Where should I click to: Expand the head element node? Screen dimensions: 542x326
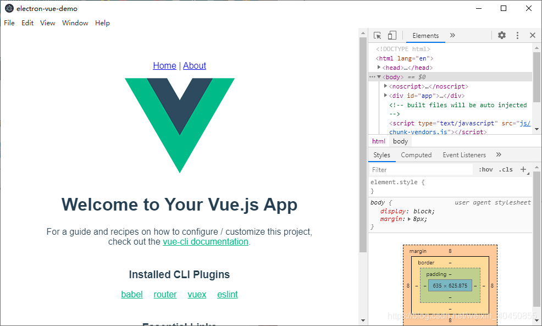click(379, 68)
